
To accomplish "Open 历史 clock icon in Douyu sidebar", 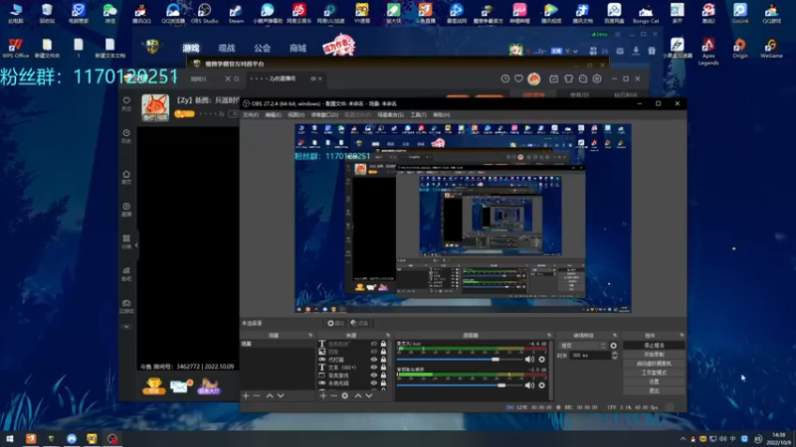I will pos(126,133).
